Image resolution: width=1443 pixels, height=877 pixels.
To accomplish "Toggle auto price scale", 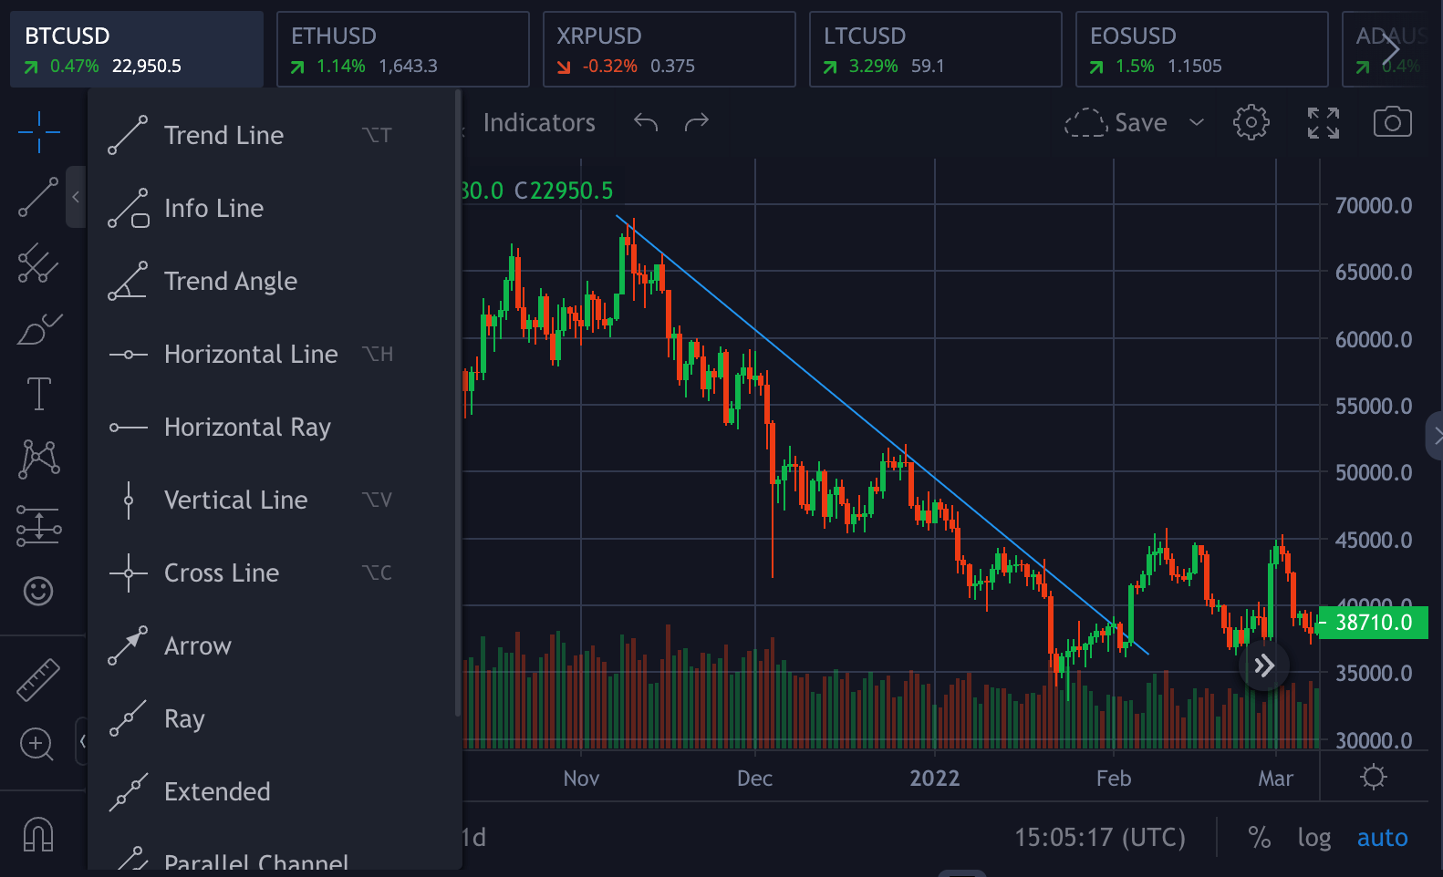I will click(1382, 837).
